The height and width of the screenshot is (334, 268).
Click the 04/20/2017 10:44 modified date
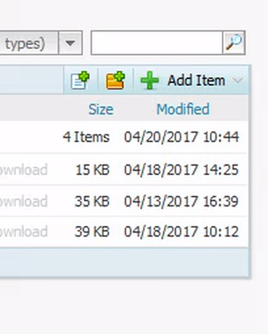(x=182, y=137)
